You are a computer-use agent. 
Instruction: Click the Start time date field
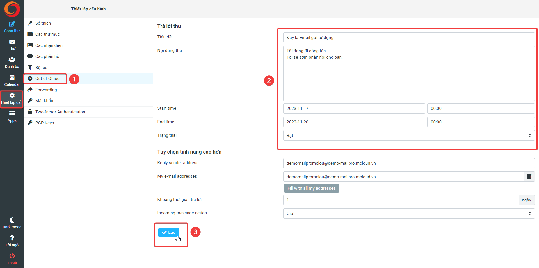(354, 108)
